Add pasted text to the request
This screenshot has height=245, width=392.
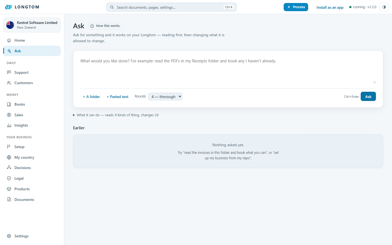click(118, 97)
